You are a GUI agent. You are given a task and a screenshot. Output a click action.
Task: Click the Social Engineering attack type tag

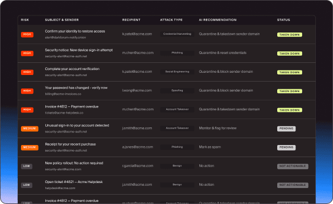pos(177,72)
